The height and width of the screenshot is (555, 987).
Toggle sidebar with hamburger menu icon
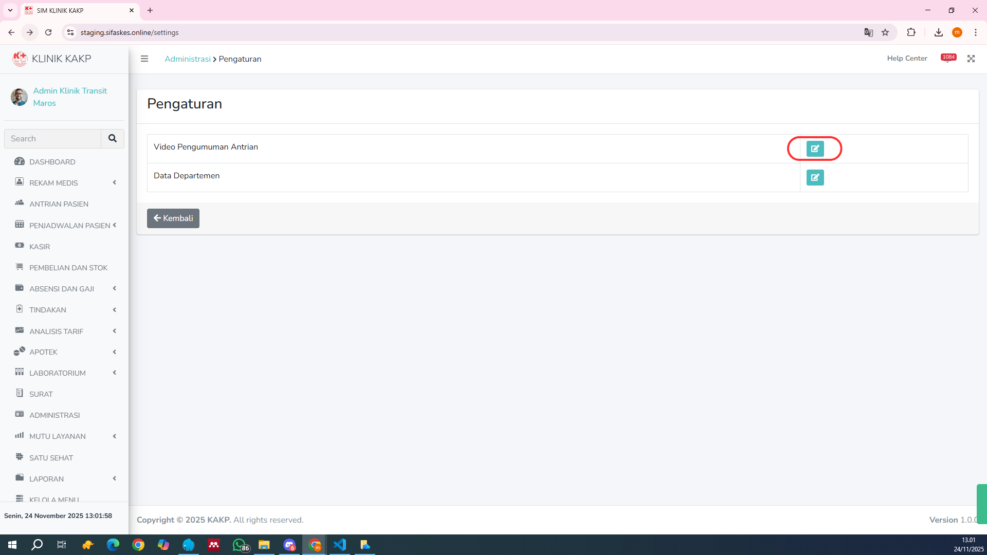pos(144,59)
